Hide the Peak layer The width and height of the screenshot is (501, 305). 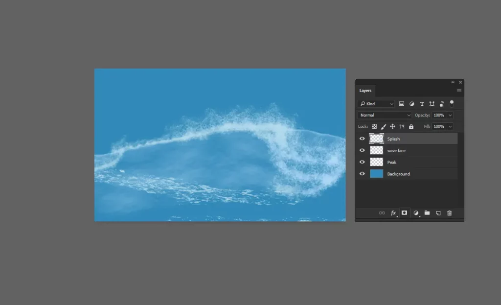[x=362, y=162]
